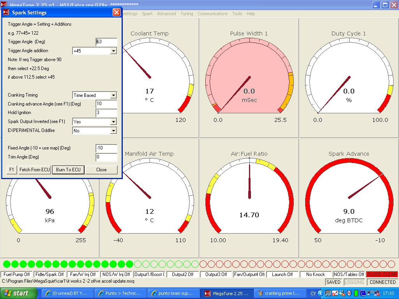399x299 pixels.
Task: Click the Output3 Off indicator
Action: coord(216,274)
